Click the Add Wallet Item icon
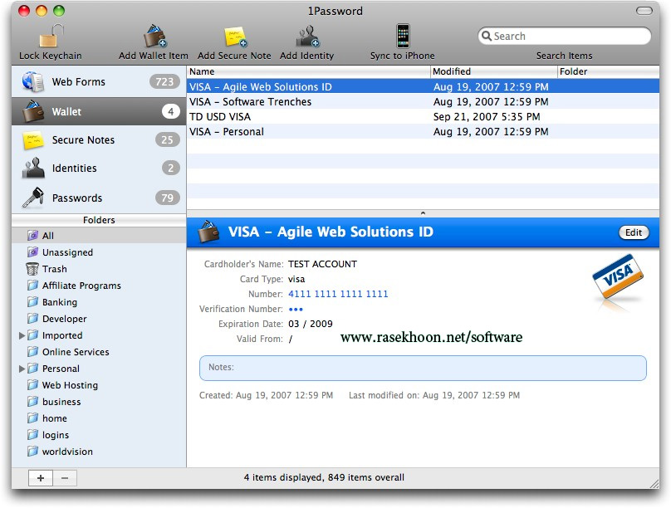This screenshot has width=671, height=508. point(154,36)
